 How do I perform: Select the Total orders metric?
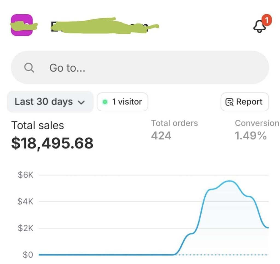pos(174,123)
